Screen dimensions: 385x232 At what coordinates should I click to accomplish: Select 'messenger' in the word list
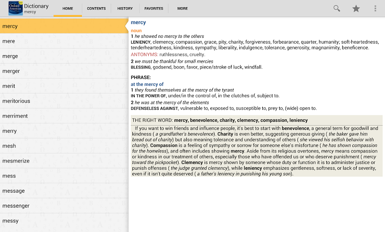(64, 206)
